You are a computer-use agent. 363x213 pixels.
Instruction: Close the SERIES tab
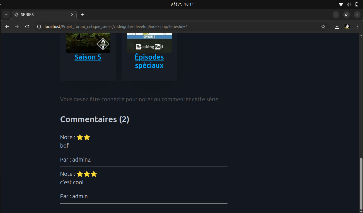(x=72, y=15)
